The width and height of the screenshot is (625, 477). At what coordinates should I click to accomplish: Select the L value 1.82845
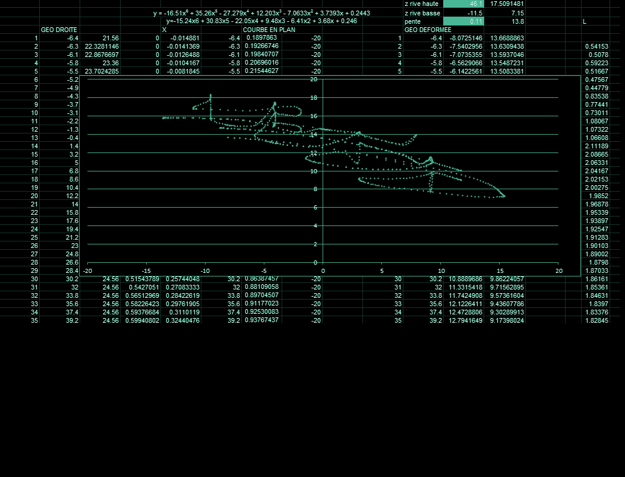click(x=595, y=320)
